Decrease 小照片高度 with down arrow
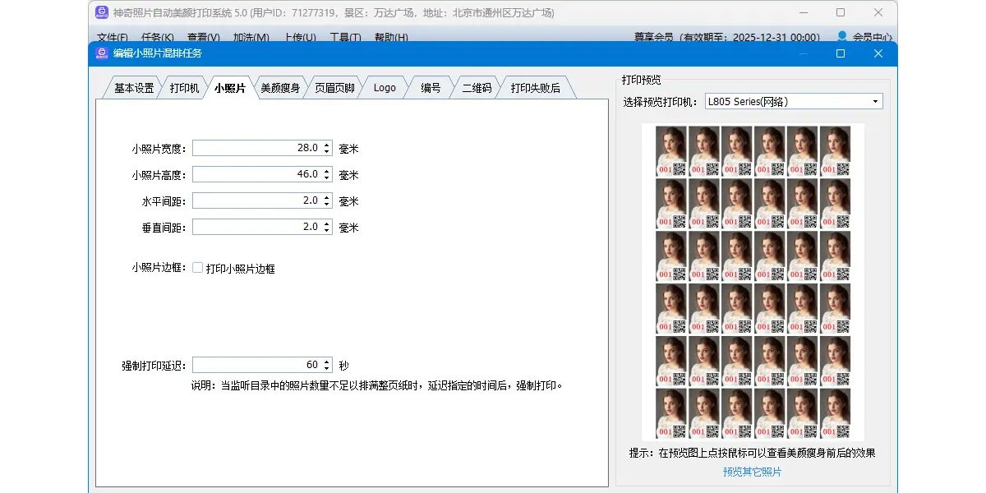 click(327, 178)
